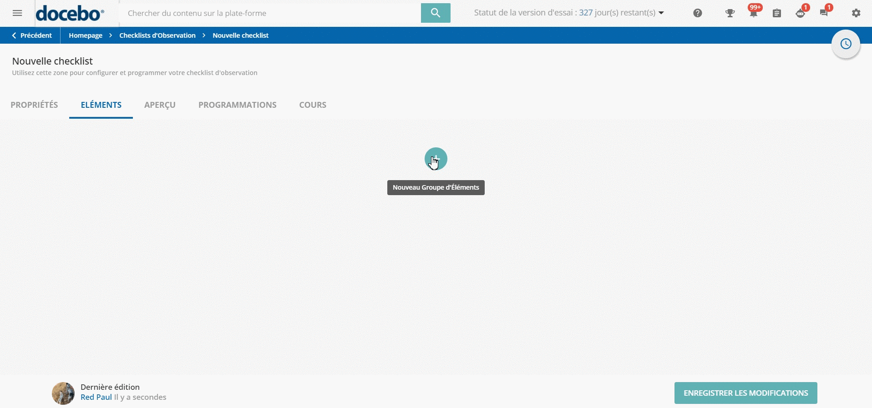The width and height of the screenshot is (872, 408).
Task: Open the admin settings gear
Action: pos(856,13)
